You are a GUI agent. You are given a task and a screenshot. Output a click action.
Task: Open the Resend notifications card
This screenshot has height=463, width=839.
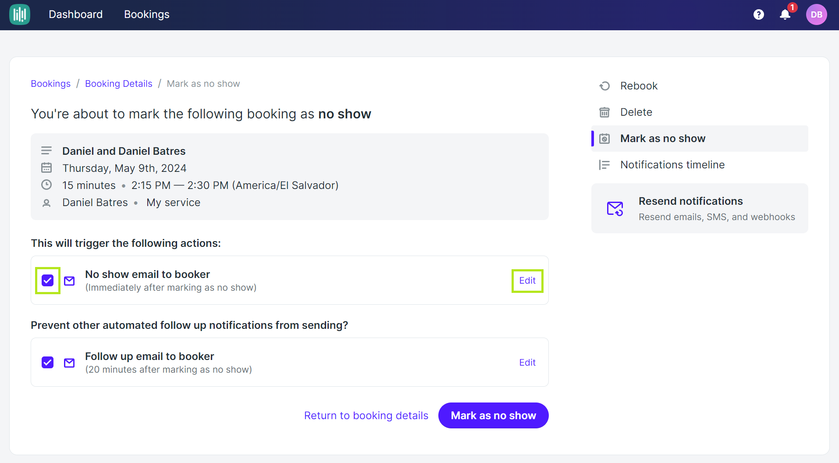point(700,208)
